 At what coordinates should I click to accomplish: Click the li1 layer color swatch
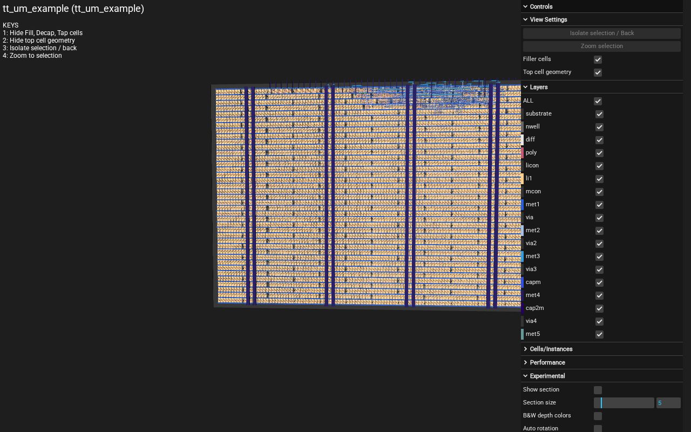pos(522,179)
